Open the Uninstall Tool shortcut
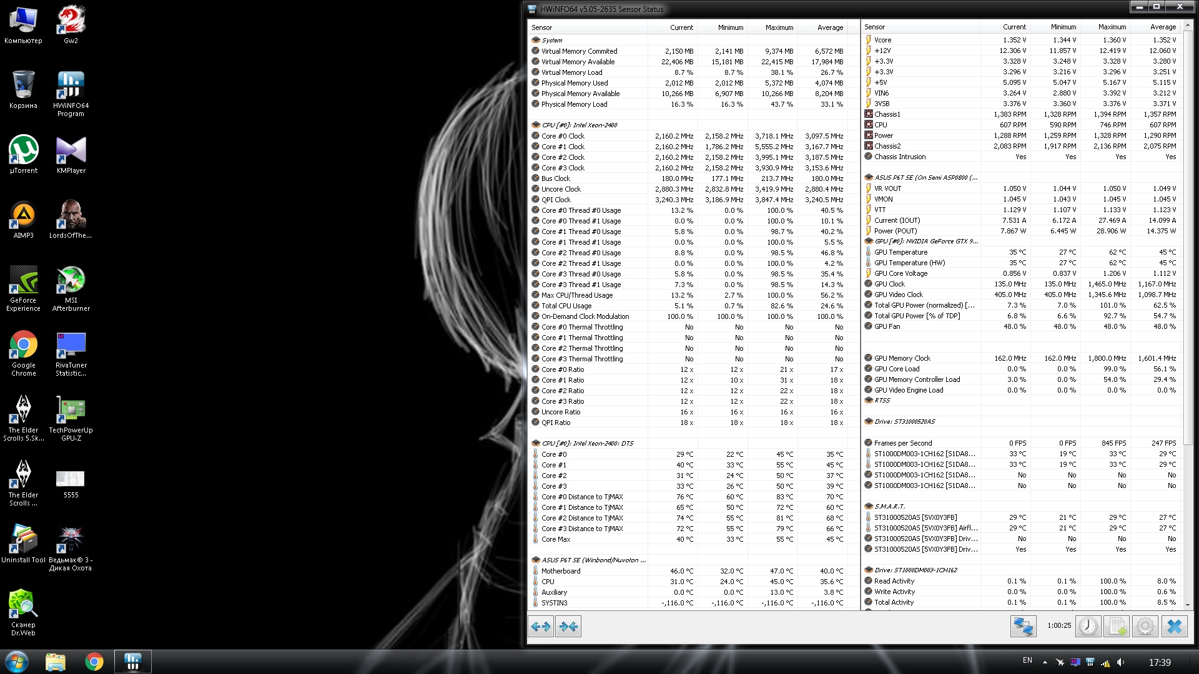The height and width of the screenshot is (674, 1199). click(x=23, y=545)
